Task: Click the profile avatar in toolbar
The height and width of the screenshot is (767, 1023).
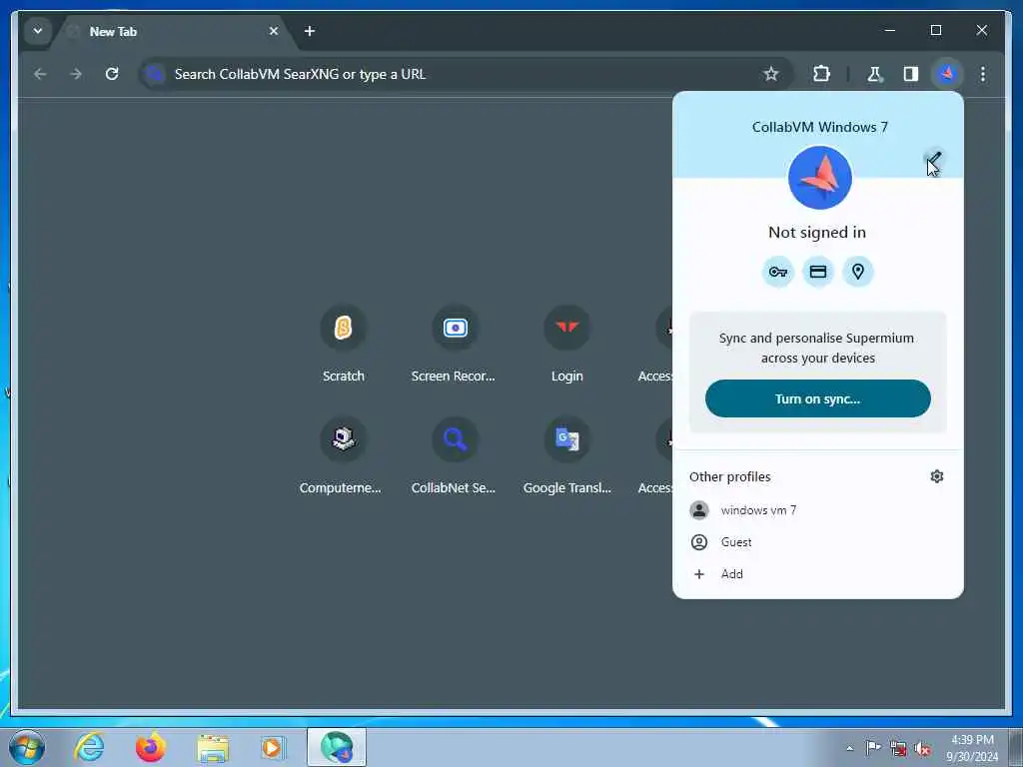Action: pyautogui.click(x=947, y=74)
